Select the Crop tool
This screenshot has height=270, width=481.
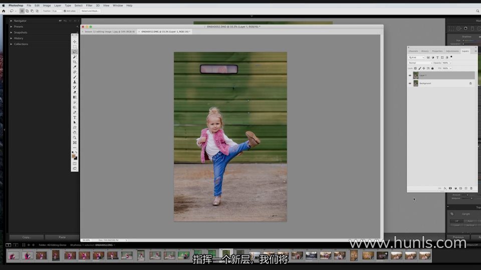75,62
